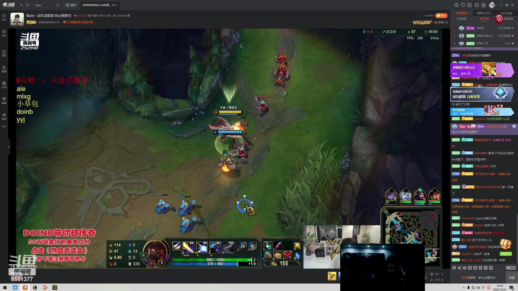Collapse left panel with arrow handle
This screenshot has height=291, width=518.
9,147
